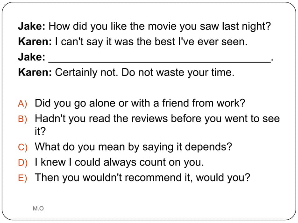Click 'Did you go alone' answer text
This screenshot has height=223, width=298.
coord(140,103)
